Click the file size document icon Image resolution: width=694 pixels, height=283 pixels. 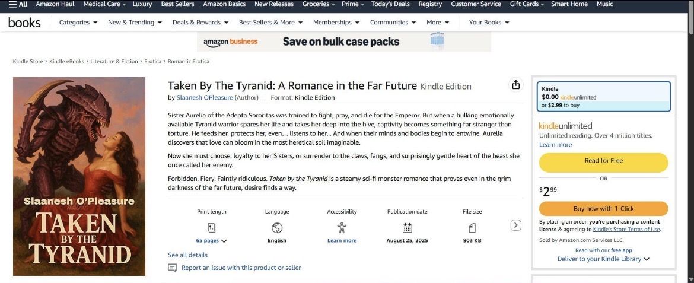[x=472, y=228]
